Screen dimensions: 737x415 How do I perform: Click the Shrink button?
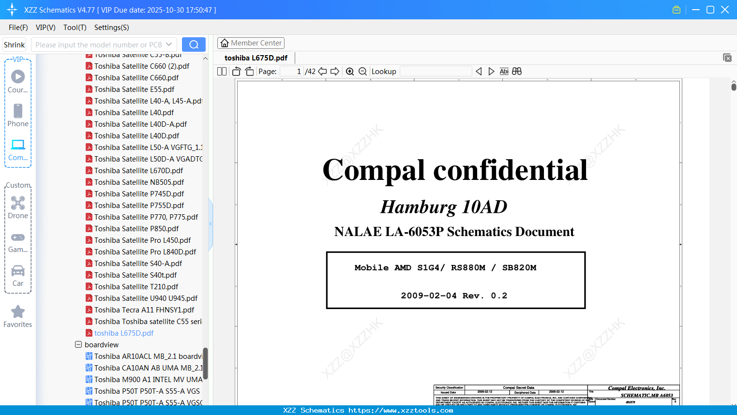pos(15,44)
